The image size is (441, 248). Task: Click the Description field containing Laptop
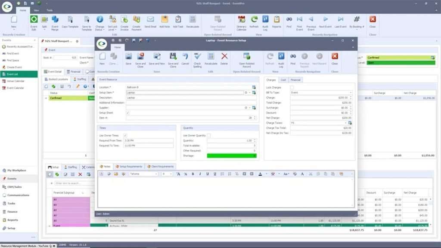(x=191, y=98)
